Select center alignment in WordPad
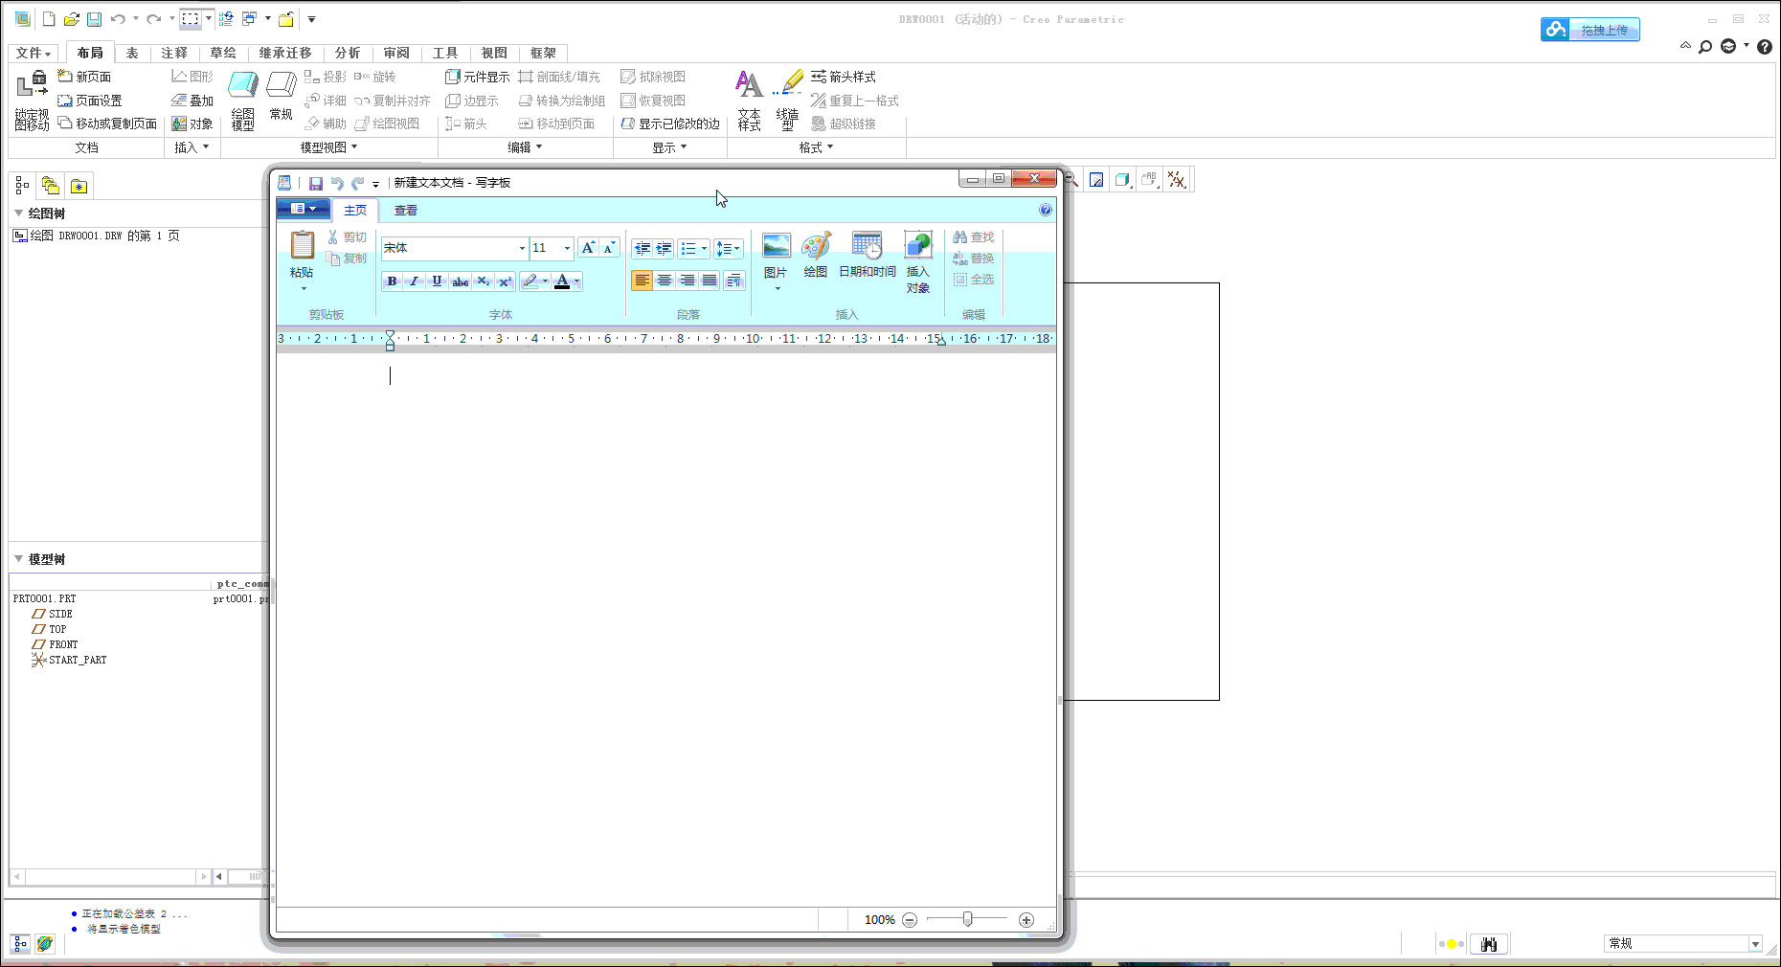The width and height of the screenshot is (1781, 967). click(x=665, y=281)
